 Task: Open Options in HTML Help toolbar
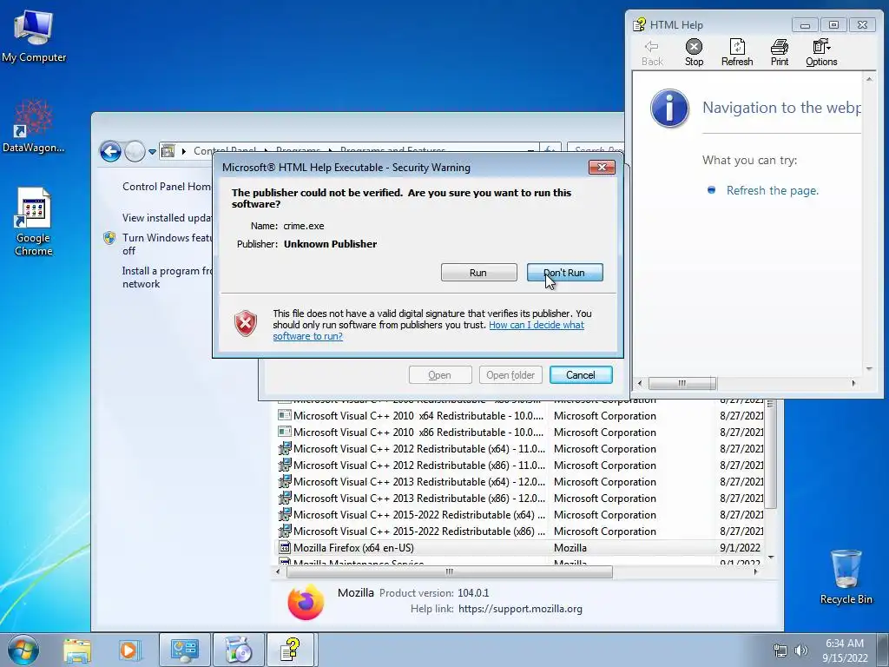coord(821,52)
